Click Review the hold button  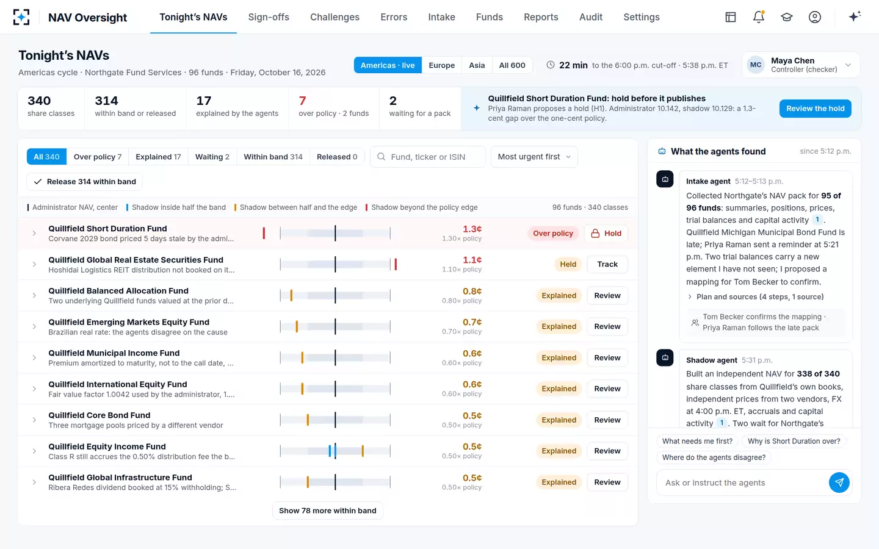(815, 109)
